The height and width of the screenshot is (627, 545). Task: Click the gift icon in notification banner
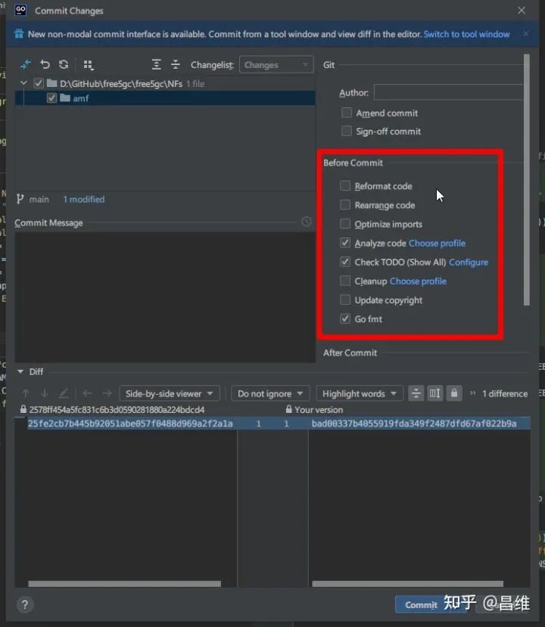tap(19, 34)
